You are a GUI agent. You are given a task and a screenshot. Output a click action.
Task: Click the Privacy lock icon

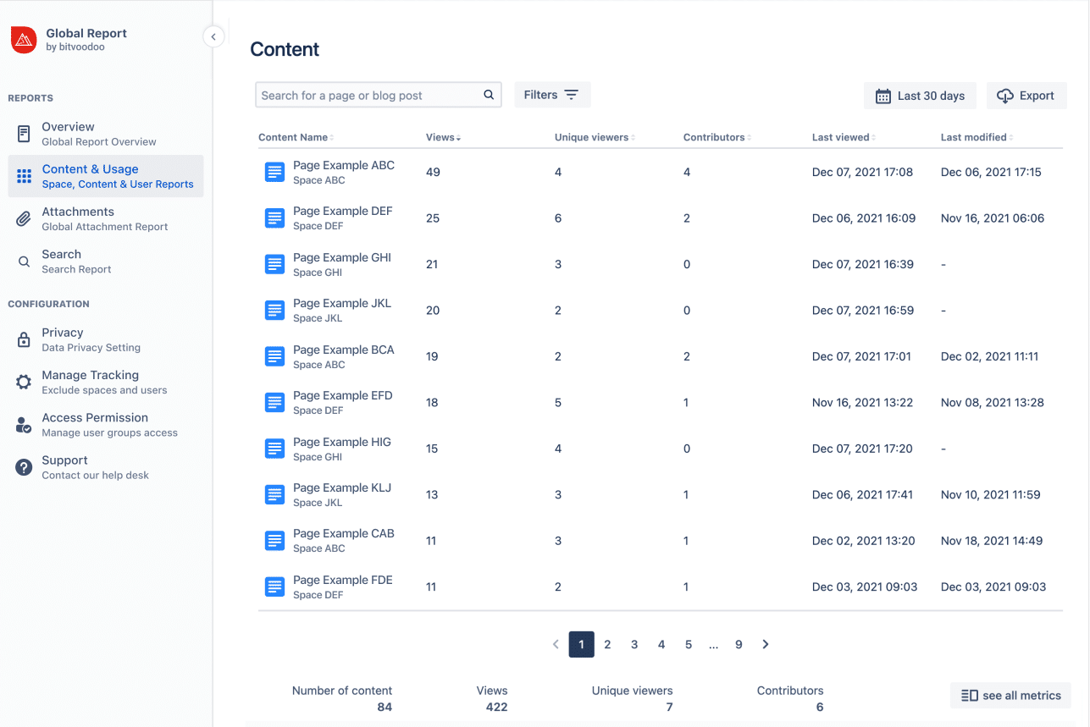click(23, 339)
